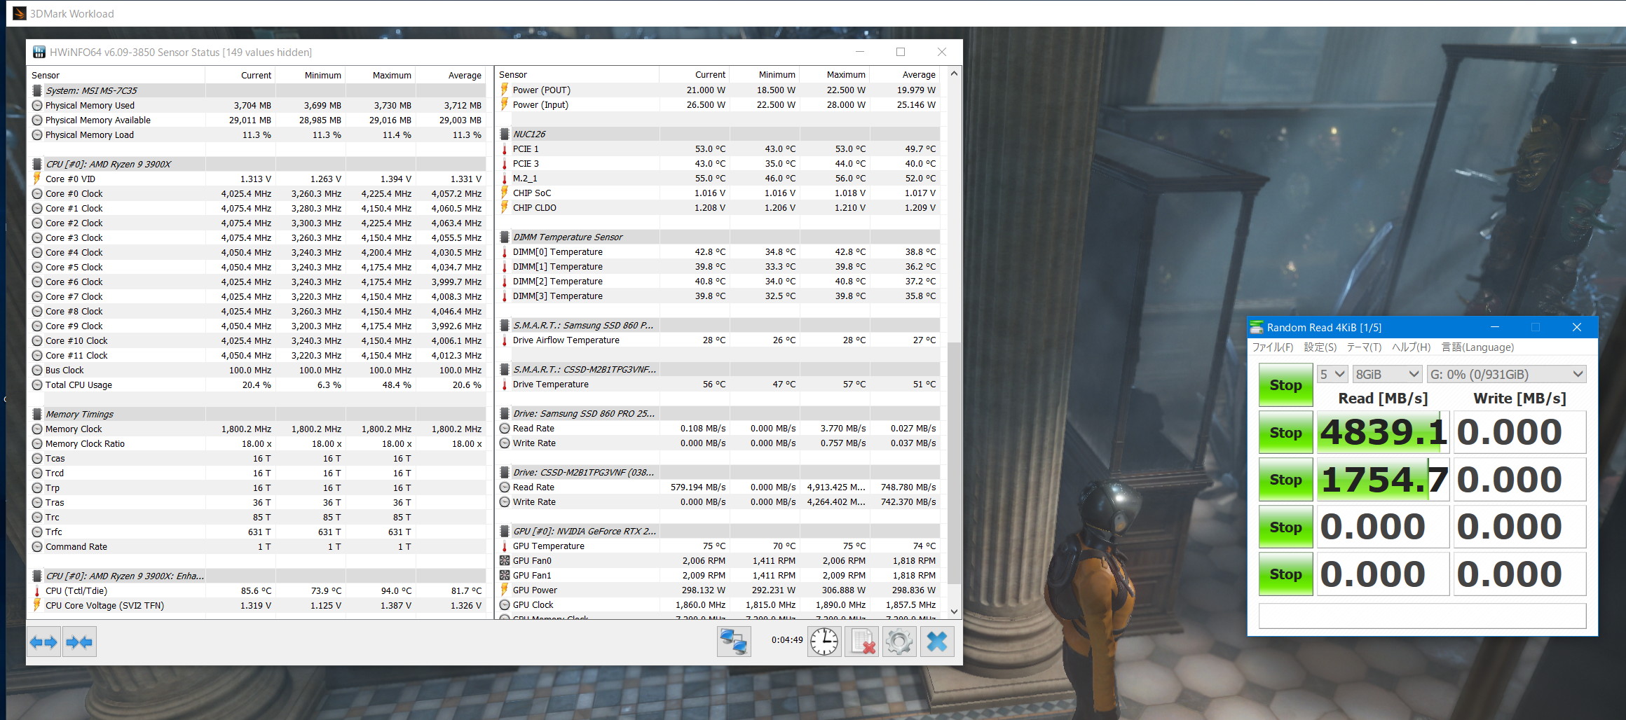Click the Drive: CSSD-M2B1TPG3VNF header
The height and width of the screenshot is (720, 1626).
718,472
